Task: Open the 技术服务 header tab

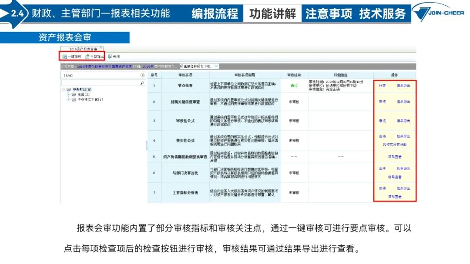Action: (382, 13)
